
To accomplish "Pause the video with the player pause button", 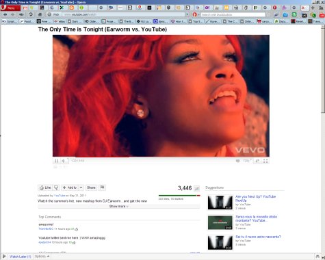I will pyautogui.click(x=56, y=161).
